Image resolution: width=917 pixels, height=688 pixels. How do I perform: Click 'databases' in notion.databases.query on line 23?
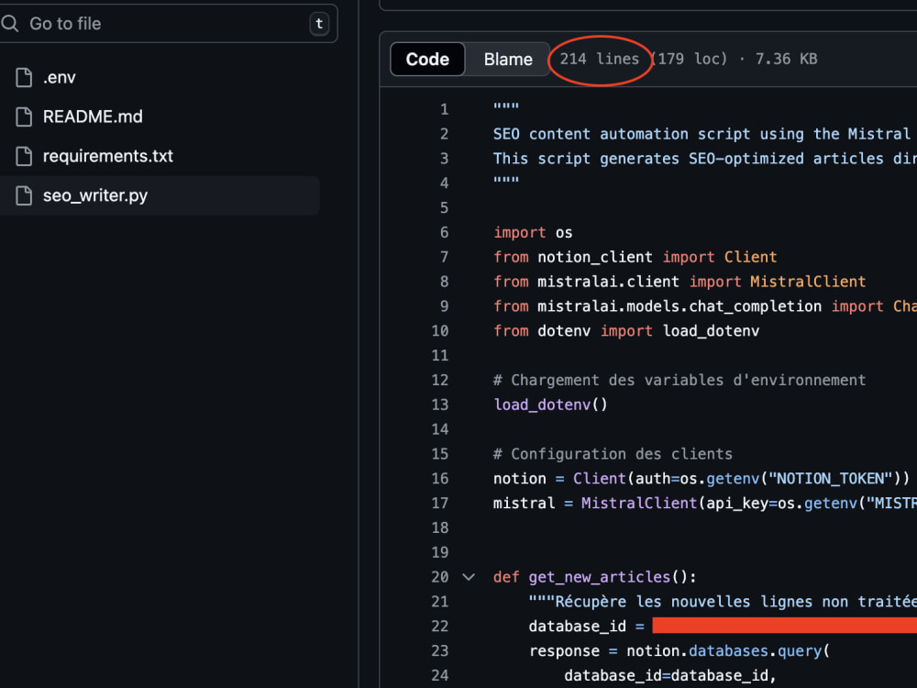click(728, 651)
